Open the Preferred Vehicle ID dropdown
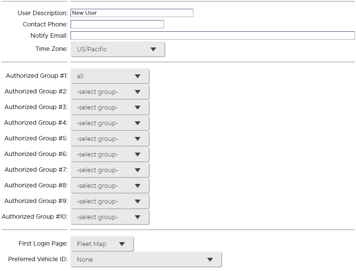Viewport: 356px width, 271px height. [x=146, y=259]
